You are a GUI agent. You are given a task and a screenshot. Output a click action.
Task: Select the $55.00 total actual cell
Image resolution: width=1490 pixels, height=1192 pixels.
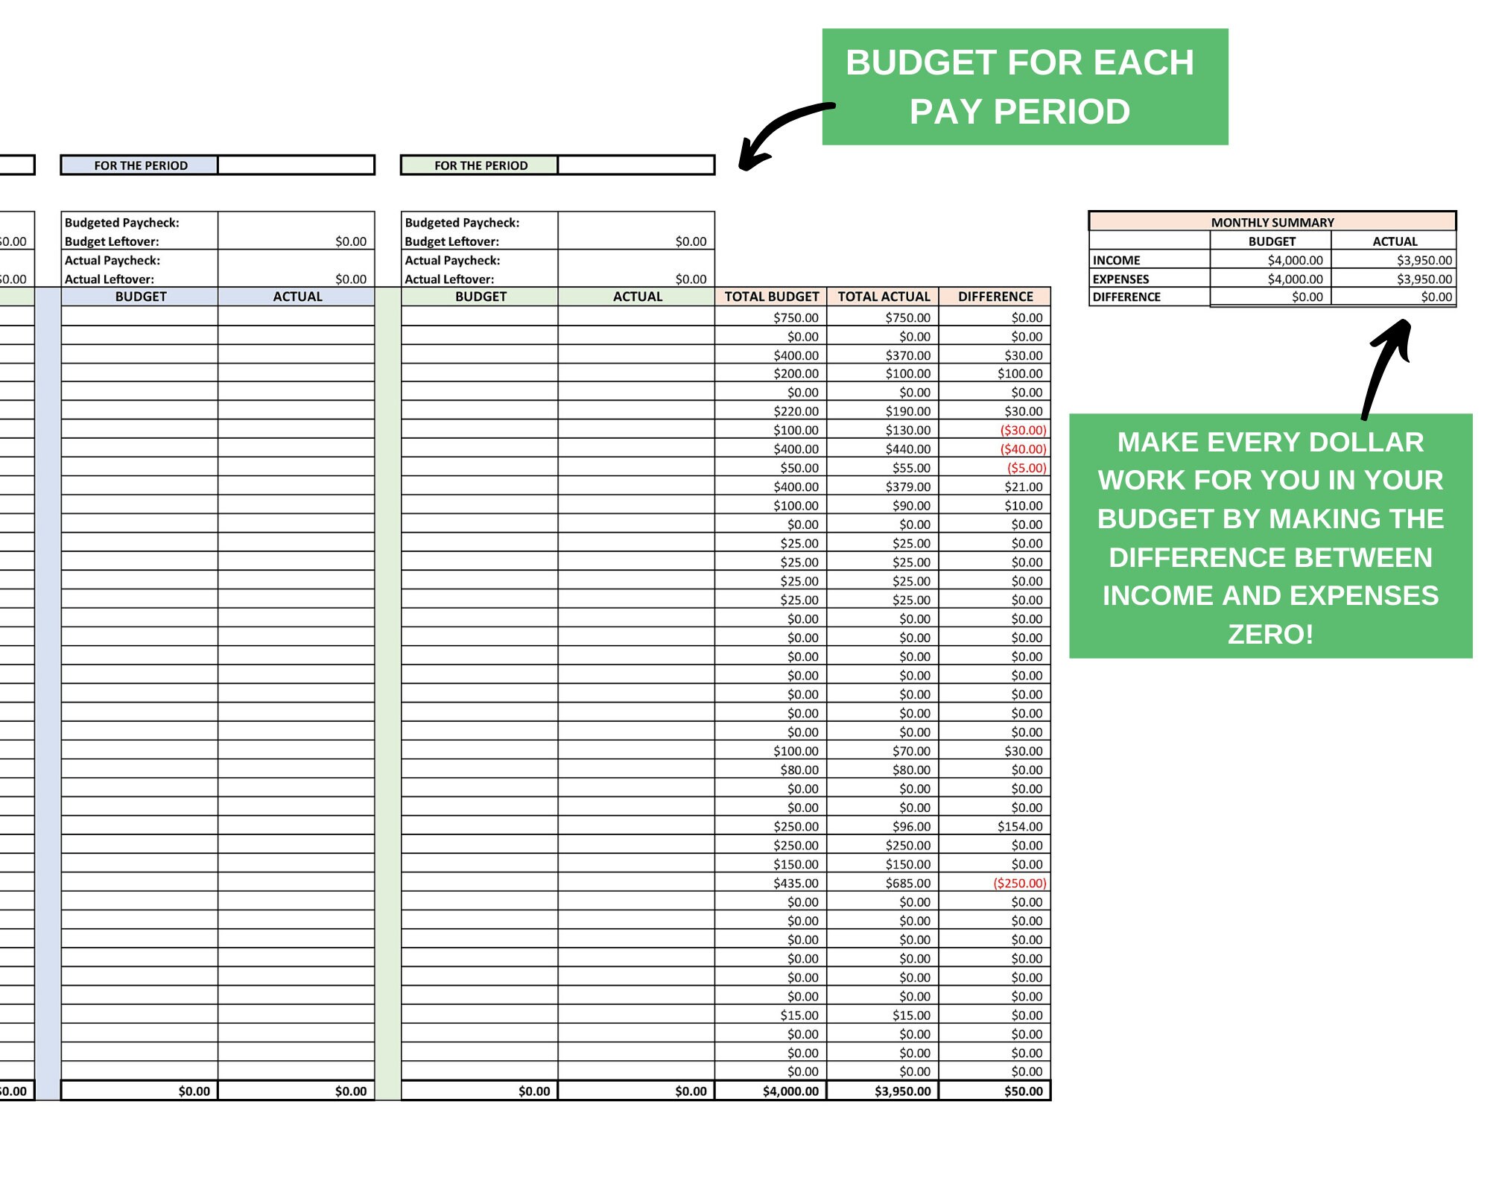pyautogui.click(x=883, y=468)
